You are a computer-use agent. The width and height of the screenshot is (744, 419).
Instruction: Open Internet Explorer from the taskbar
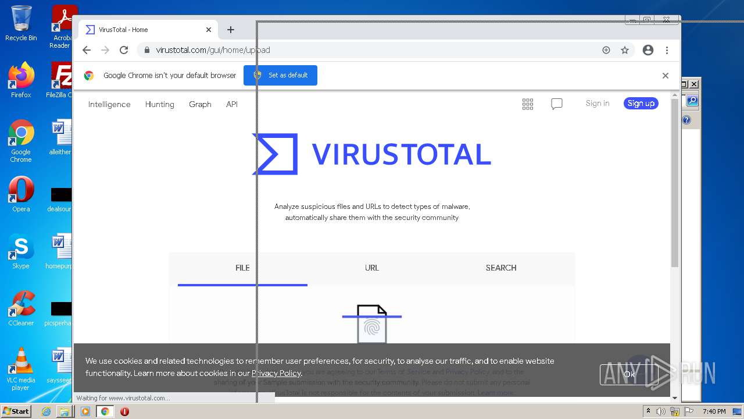click(46, 411)
